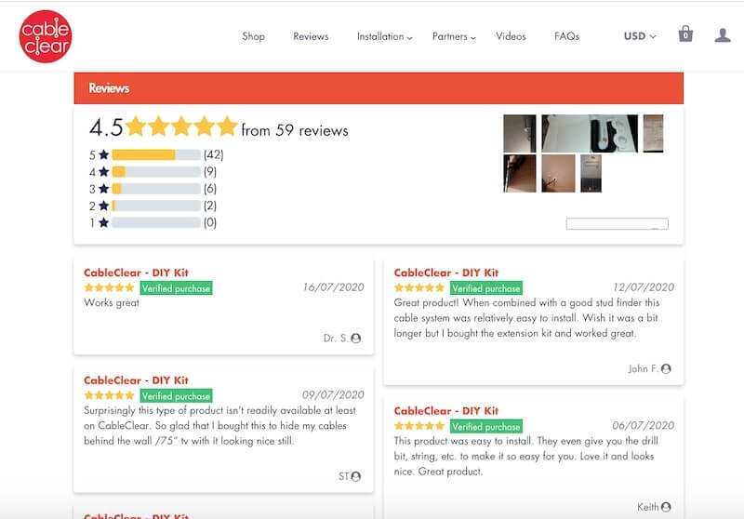Click Keith reviewer avatar icon
The image size is (744, 519).
666,507
